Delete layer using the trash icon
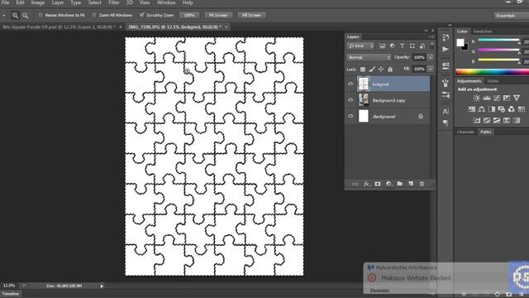 click(422, 184)
